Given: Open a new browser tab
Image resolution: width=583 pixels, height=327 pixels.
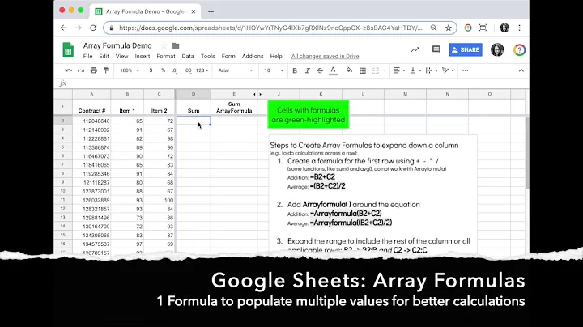Looking at the screenshot, I should [x=211, y=11].
